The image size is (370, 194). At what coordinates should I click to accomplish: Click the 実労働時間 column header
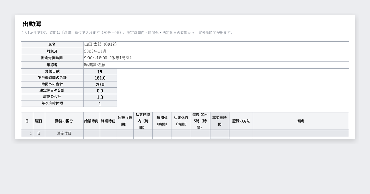(220, 121)
